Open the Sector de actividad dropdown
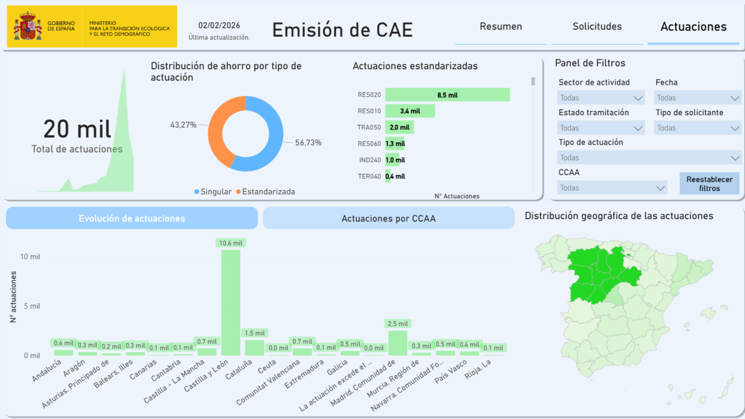745x419 pixels. click(x=601, y=97)
